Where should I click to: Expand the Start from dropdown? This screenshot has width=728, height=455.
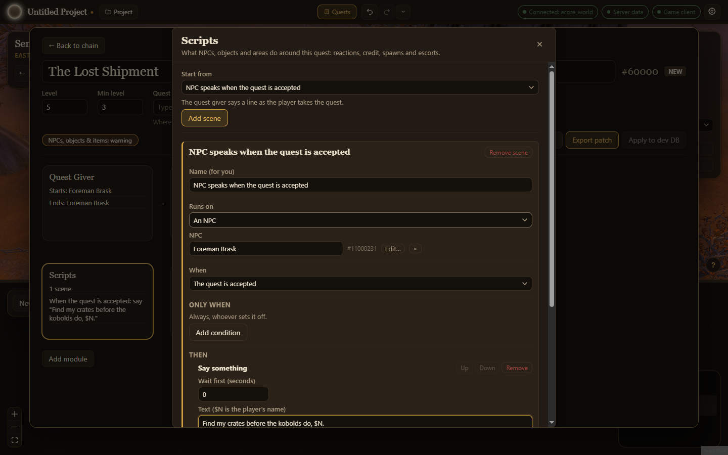[x=360, y=87]
